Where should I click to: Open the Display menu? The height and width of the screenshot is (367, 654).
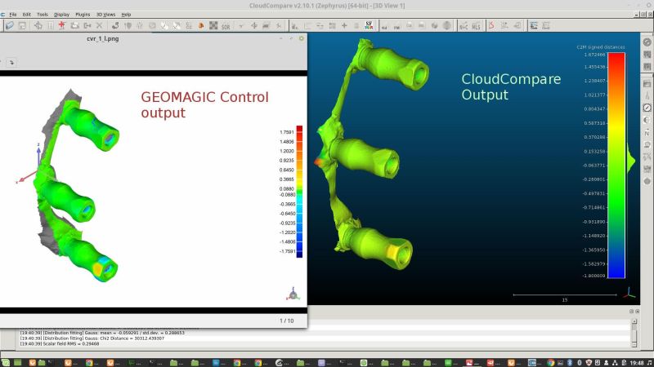[x=61, y=14]
